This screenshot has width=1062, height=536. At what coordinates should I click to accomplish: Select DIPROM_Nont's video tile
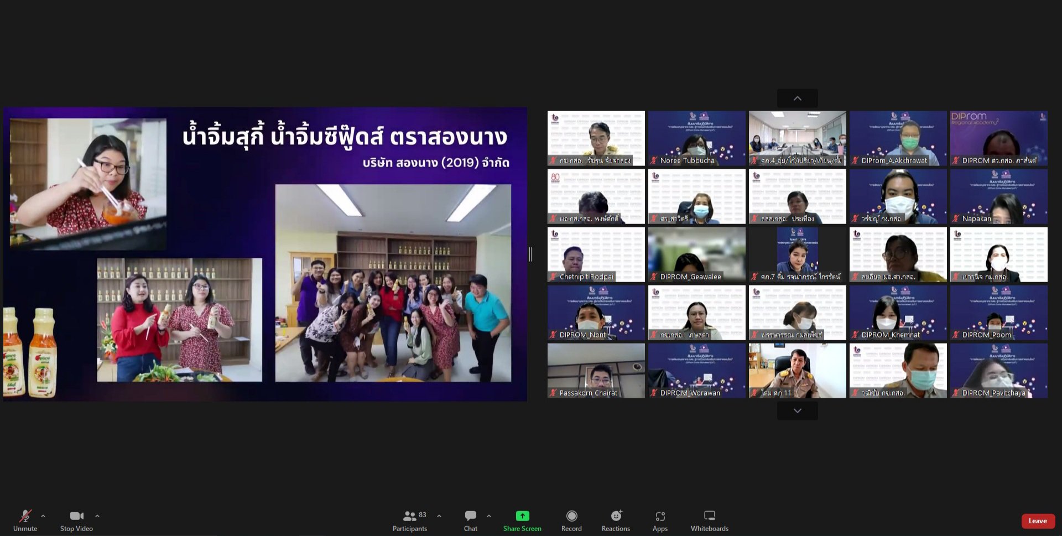pos(596,313)
